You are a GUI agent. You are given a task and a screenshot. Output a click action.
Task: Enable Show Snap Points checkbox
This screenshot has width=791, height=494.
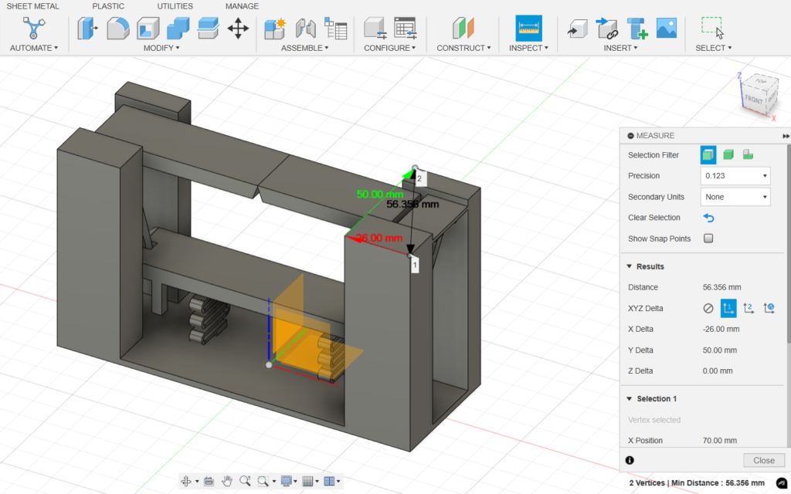point(708,239)
